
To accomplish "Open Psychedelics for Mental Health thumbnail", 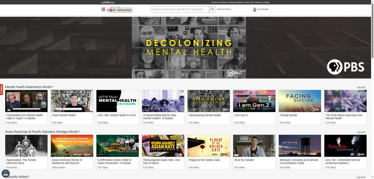I will (26, 101).
